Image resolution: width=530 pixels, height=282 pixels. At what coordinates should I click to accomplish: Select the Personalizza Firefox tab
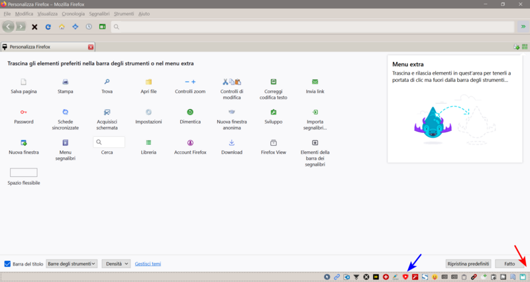point(48,47)
